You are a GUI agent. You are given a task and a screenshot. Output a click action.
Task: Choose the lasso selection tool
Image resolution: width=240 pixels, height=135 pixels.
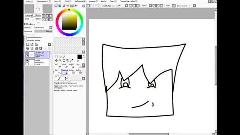pyautogui.click(x=60, y=57)
